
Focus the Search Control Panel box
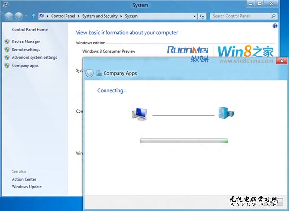pyautogui.click(x=244, y=16)
